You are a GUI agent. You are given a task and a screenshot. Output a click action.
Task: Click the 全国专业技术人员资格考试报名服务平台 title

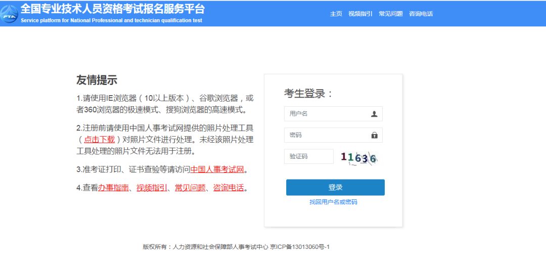pyautogui.click(x=113, y=9)
